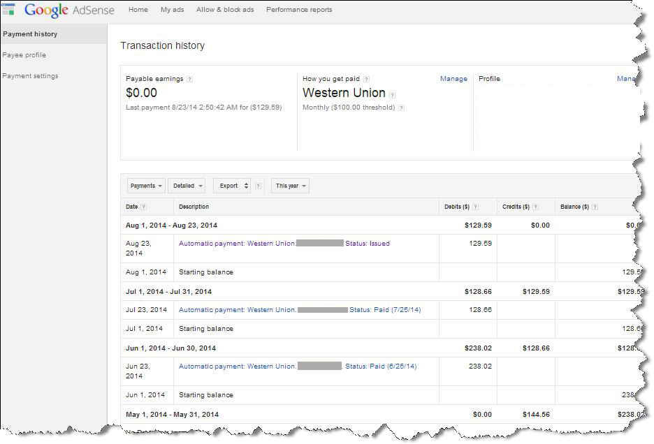This screenshot has width=654, height=444.
Task: Open the Detailed view dropdown
Action: pos(187,186)
